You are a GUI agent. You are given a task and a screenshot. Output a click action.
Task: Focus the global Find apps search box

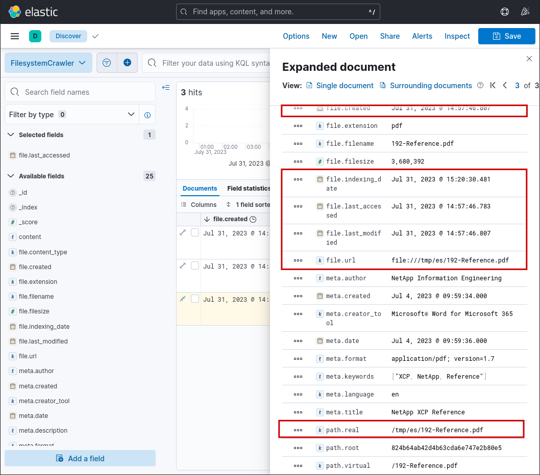(x=278, y=12)
